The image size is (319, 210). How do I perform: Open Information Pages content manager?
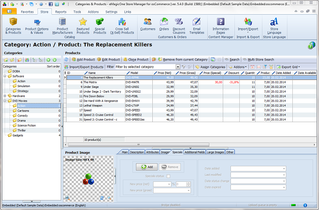click(221, 26)
